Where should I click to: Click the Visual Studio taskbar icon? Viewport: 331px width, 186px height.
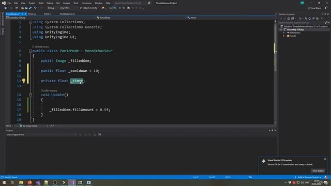(72, 182)
